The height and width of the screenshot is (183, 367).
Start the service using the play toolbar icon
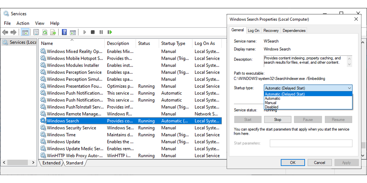(x=84, y=32)
